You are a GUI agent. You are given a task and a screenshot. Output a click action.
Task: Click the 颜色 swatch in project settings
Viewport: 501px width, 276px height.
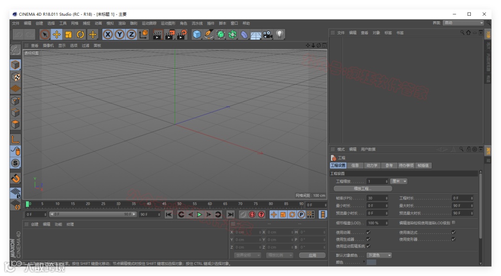point(372,263)
